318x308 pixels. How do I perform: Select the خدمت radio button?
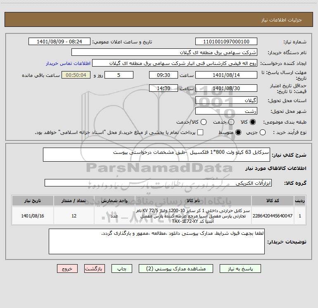pos(231,122)
